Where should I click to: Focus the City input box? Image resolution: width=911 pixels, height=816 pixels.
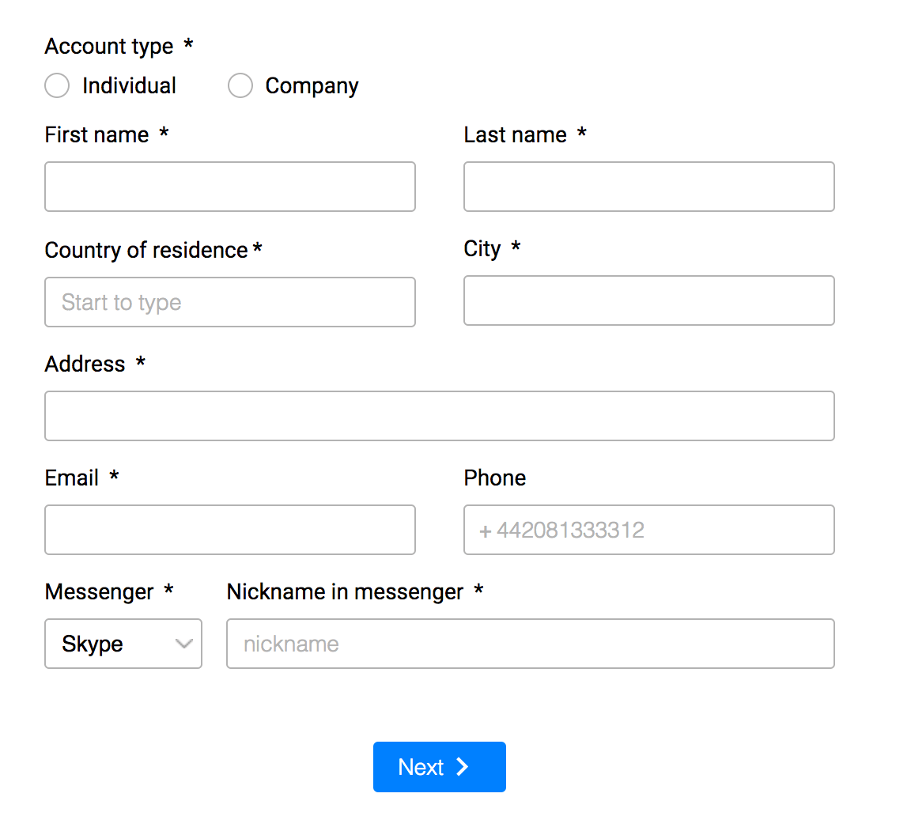click(x=648, y=300)
